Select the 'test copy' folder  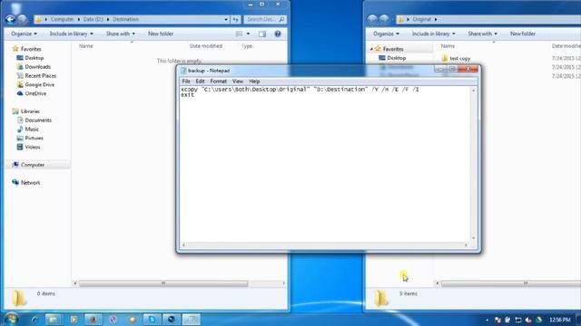460,58
